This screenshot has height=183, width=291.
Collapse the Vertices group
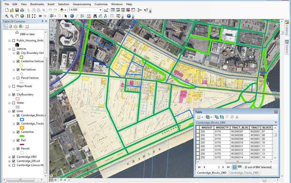[9, 49]
